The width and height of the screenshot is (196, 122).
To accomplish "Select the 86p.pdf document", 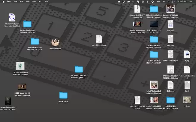I will [x=170, y=40].
